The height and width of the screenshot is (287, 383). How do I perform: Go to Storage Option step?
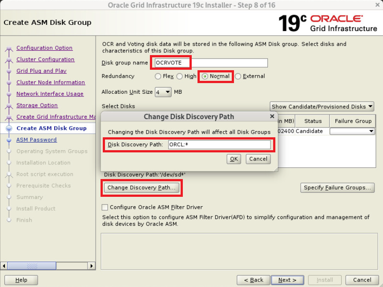pyautogui.click(x=37, y=105)
